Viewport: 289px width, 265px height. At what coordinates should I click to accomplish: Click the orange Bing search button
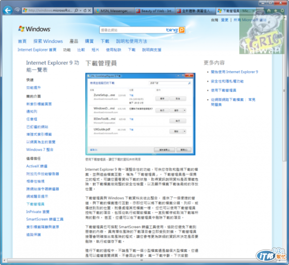coord(182,30)
